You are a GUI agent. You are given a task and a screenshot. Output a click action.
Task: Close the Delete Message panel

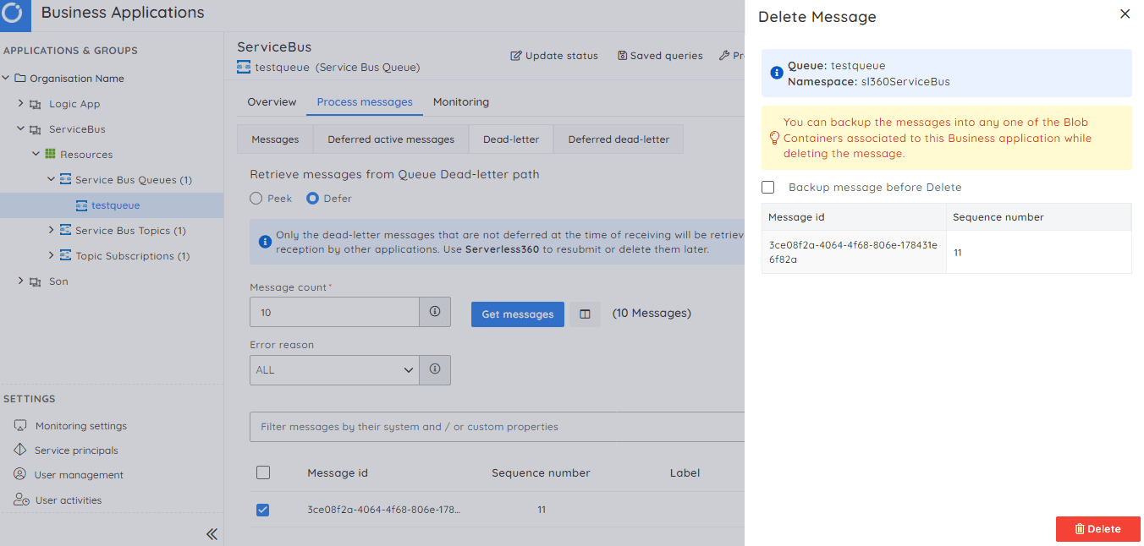click(x=1125, y=14)
